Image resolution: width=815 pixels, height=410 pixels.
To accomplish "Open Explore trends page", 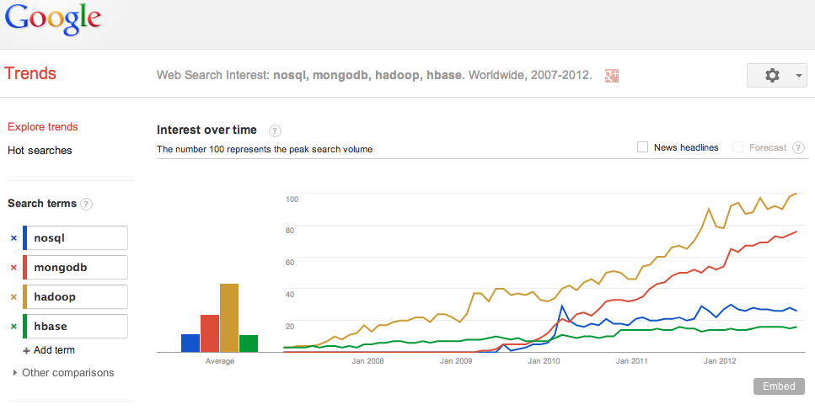I will pos(42,127).
